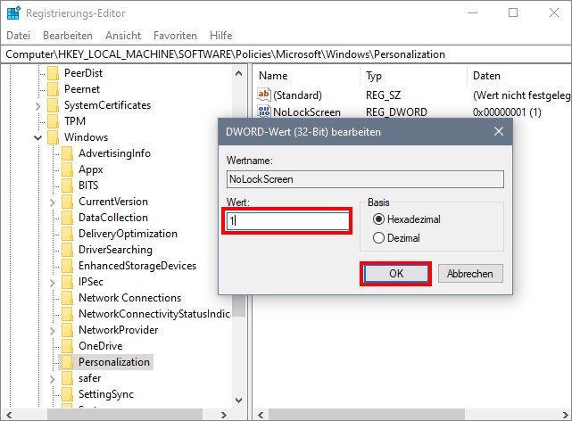Screen dimensions: 572x421
Task: Click tree pane horizontal scroll left arrow
Action: pyautogui.click(x=9, y=415)
